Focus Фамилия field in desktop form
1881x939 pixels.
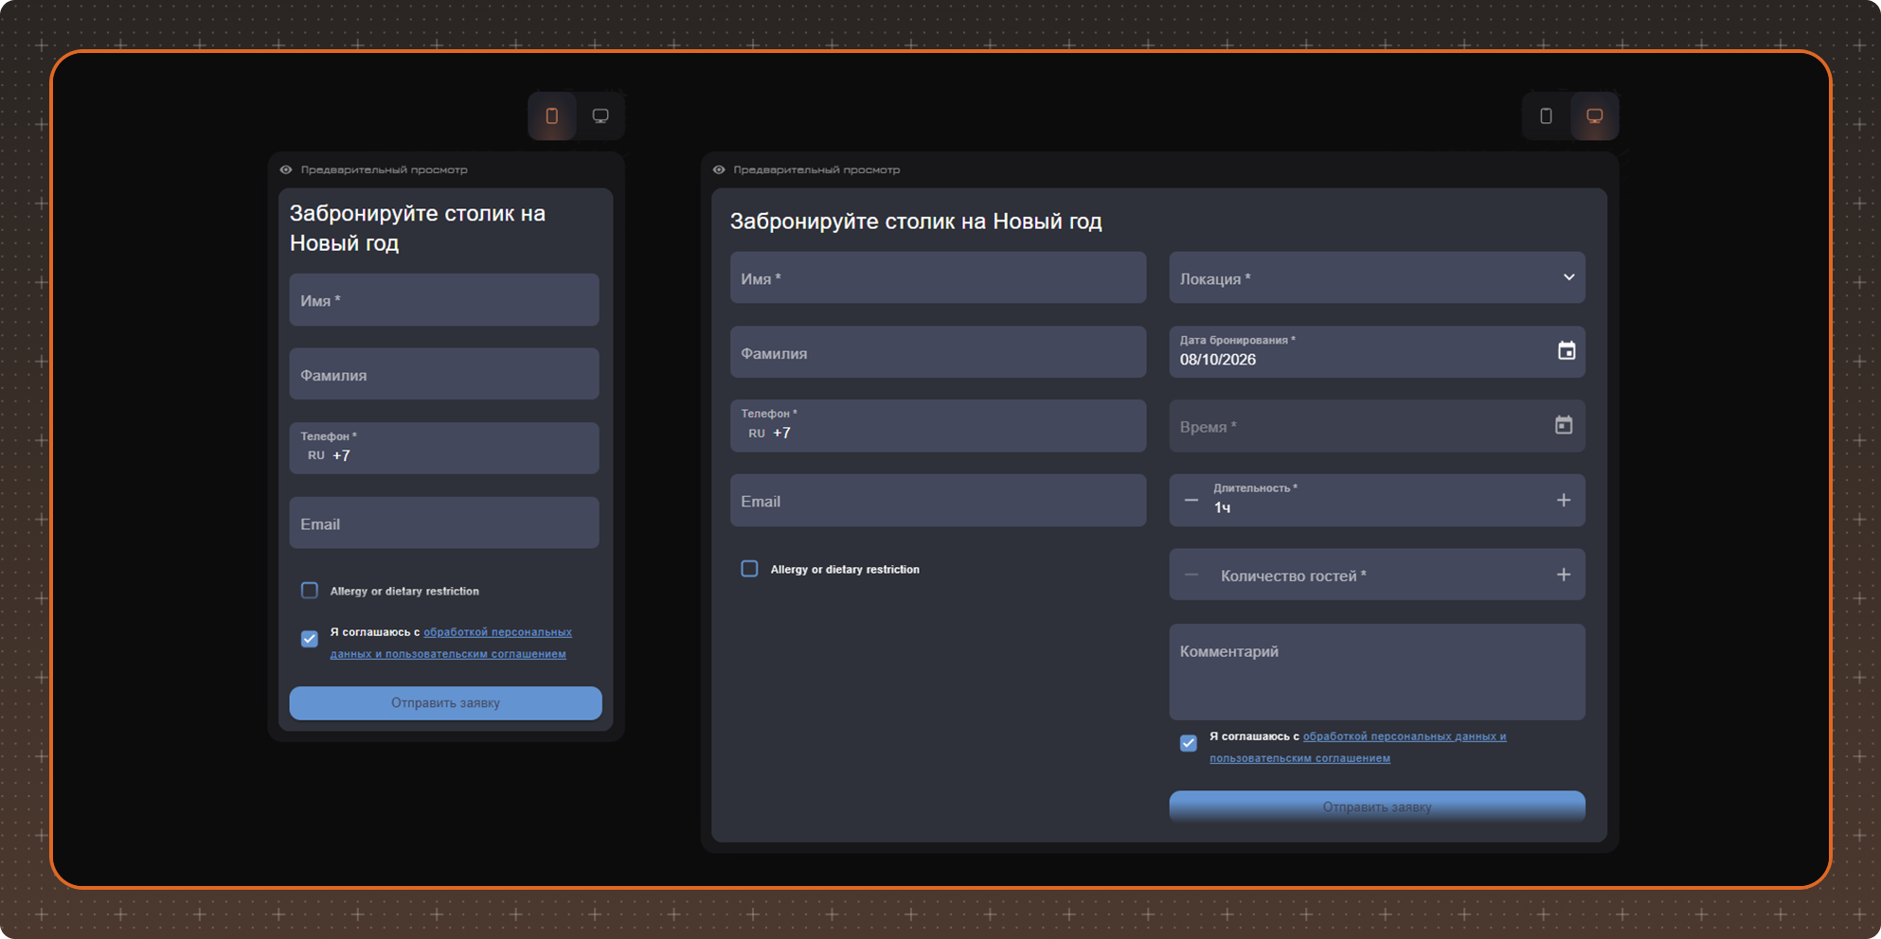coord(938,352)
